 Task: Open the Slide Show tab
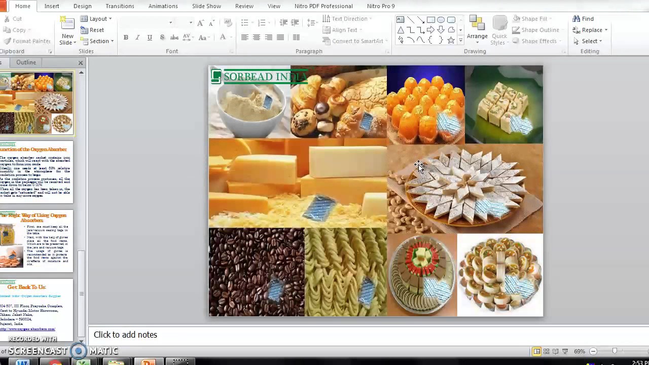click(x=206, y=6)
